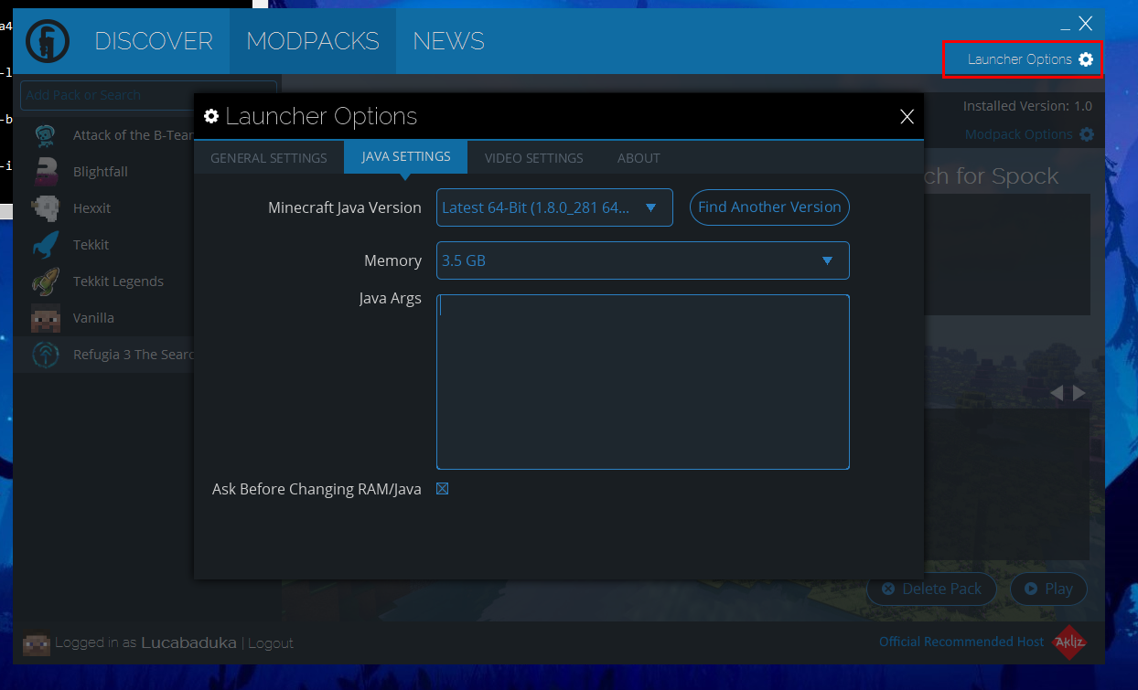Click the Play button

1048,589
